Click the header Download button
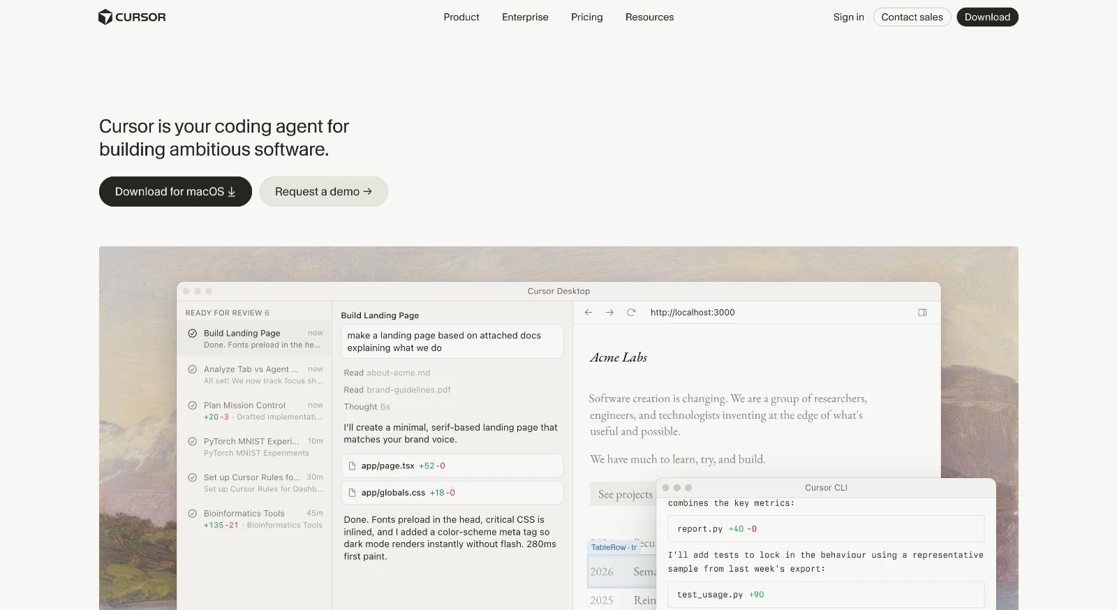This screenshot has height=610, width=1117. tap(987, 17)
